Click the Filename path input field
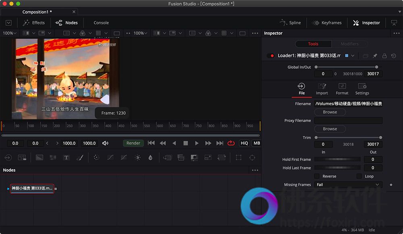The height and width of the screenshot is (234, 403). (x=349, y=104)
